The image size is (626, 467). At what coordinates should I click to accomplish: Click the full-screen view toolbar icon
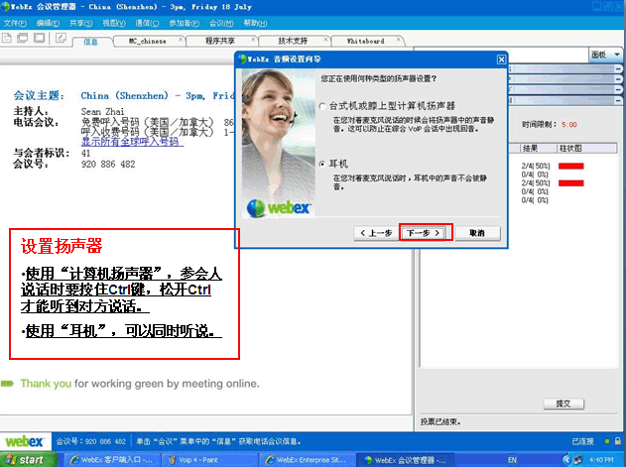click(39, 38)
